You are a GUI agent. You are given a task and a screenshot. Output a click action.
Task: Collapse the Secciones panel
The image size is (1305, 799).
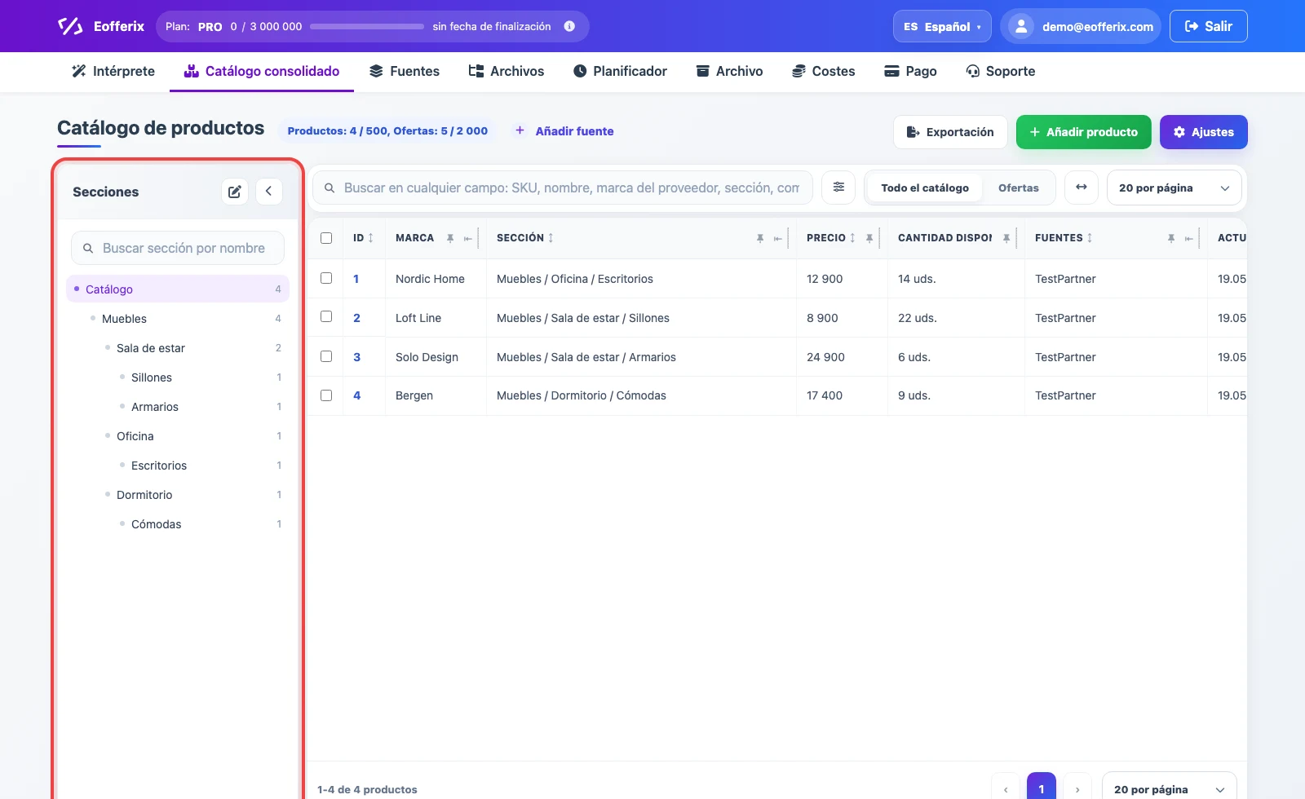(x=269, y=192)
